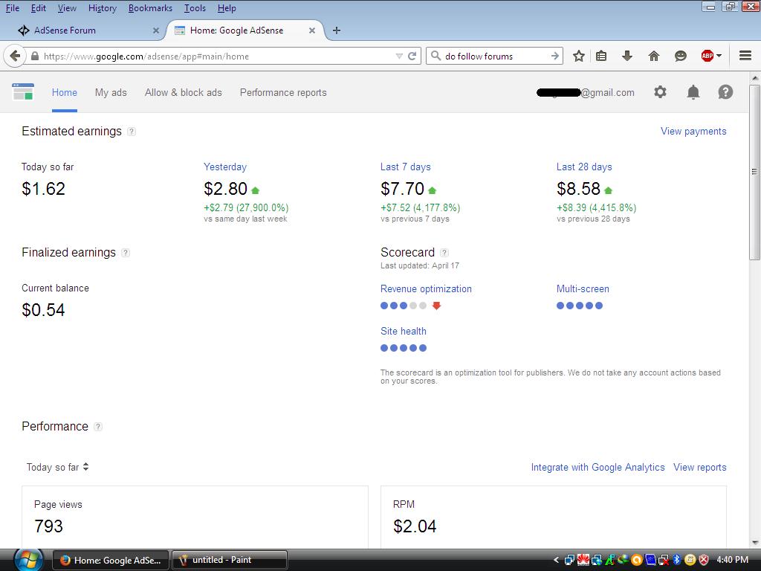Reload the current page
Screen dimensions: 761x571
[x=412, y=56]
